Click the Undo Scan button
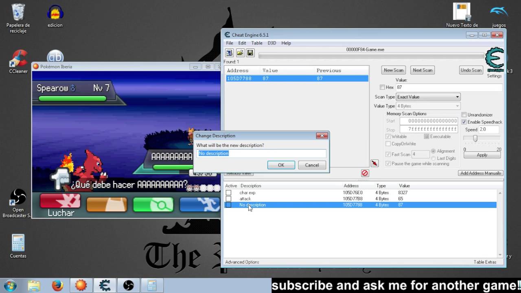The height and width of the screenshot is (293, 521). pyautogui.click(x=471, y=70)
